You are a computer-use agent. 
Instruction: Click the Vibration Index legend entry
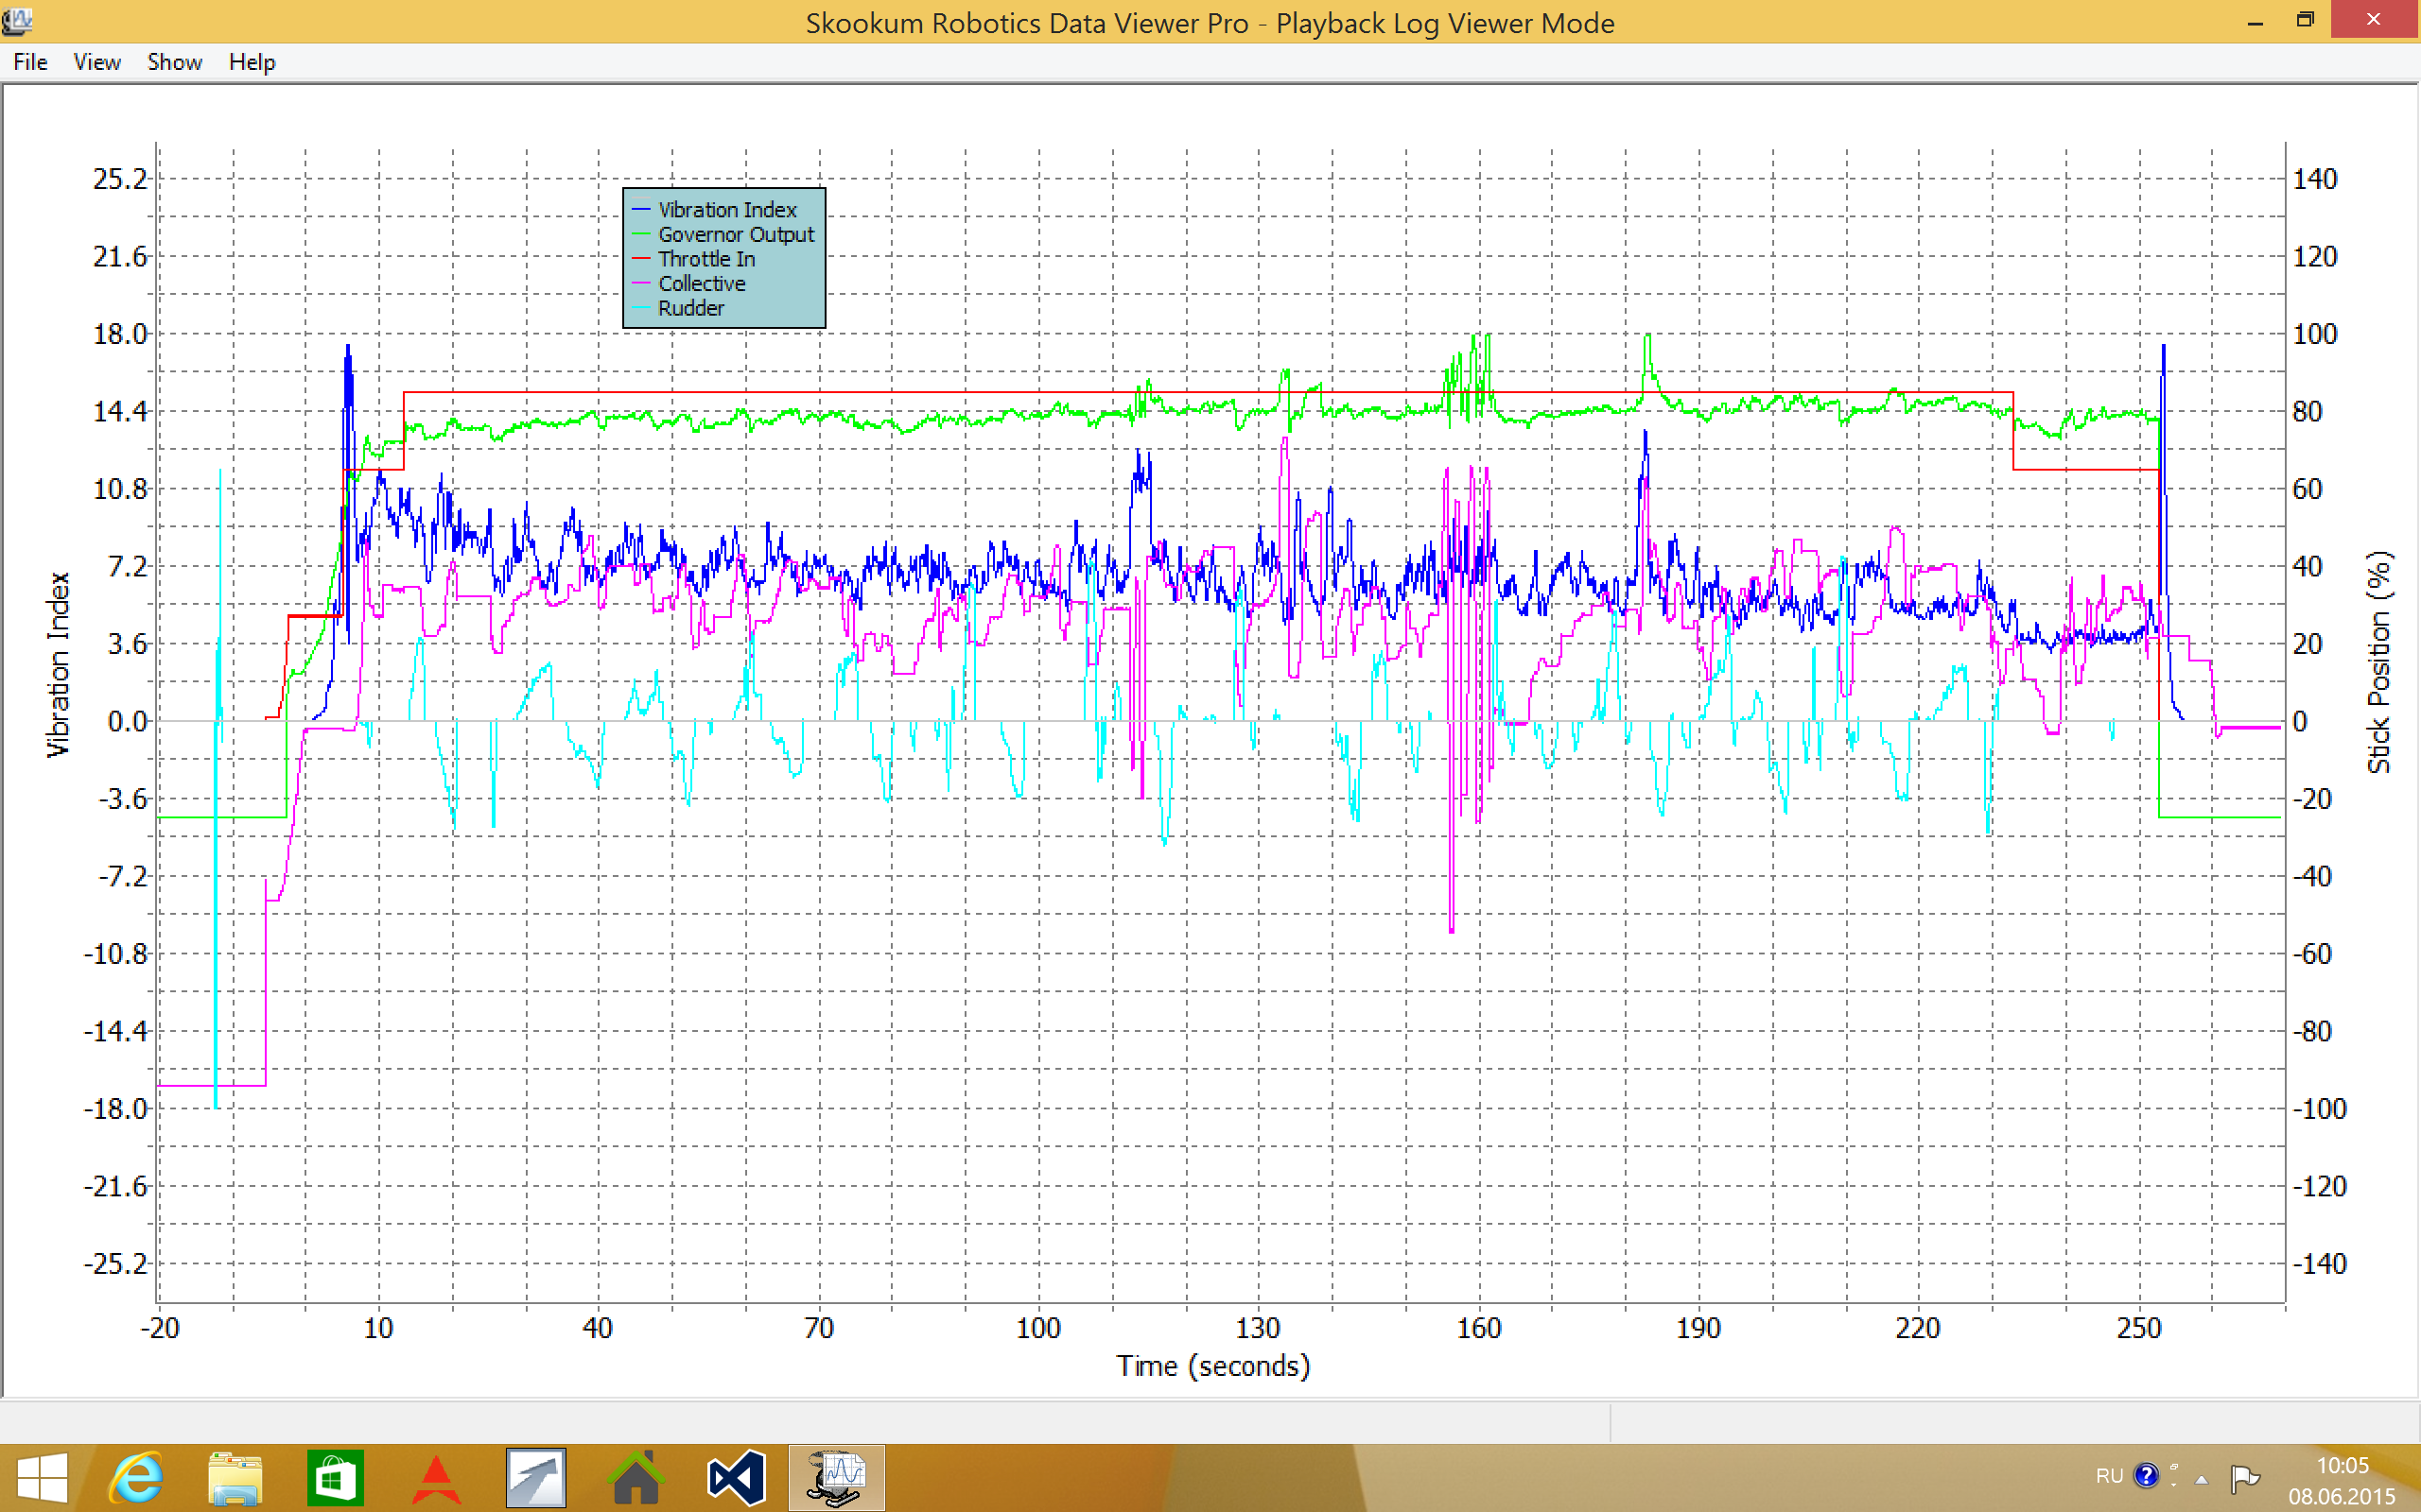coord(726,210)
